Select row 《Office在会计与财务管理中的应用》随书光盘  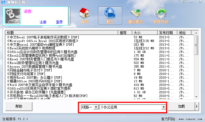point(99,52)
